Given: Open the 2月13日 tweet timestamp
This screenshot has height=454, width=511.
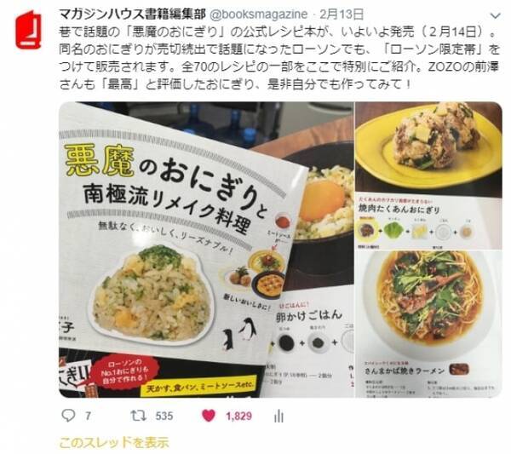Looking at the screenshot, I should pyautogui.click(x=342, y=14).
